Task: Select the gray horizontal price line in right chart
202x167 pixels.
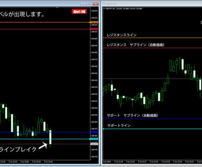Action: click(x=152, y=79)
